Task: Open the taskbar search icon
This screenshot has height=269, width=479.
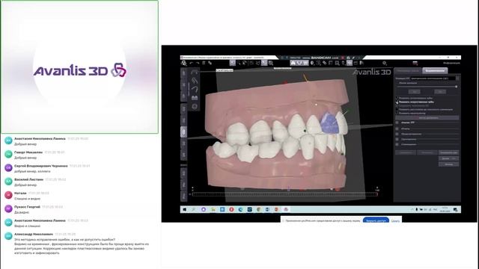Action: 194,209
